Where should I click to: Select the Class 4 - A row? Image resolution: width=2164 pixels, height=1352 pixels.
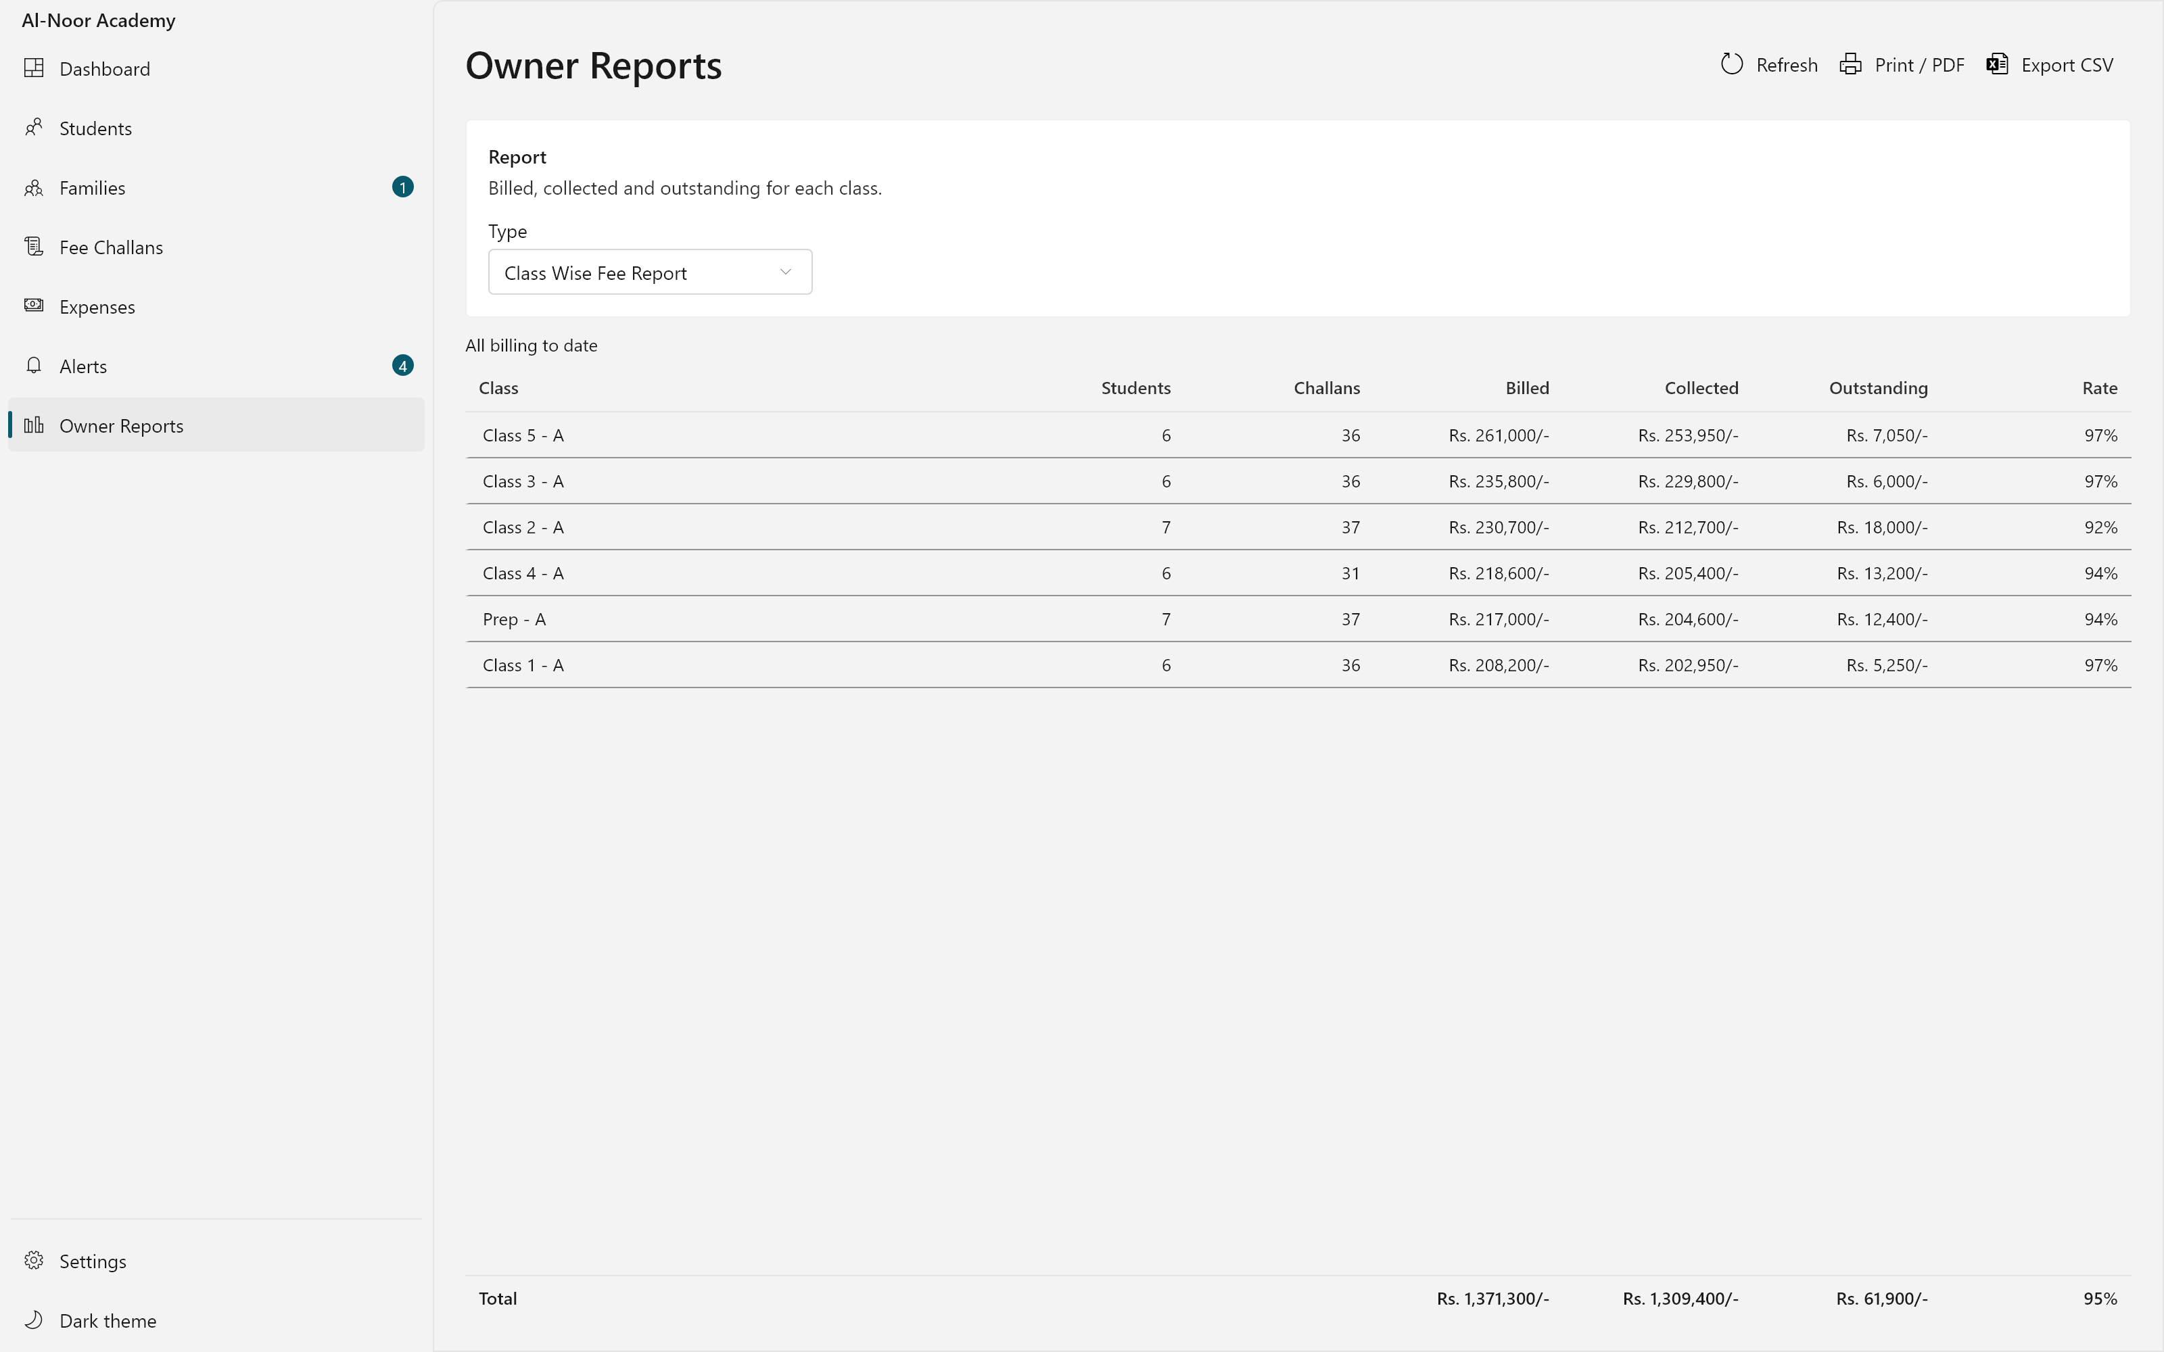(x=1298, y=573)
